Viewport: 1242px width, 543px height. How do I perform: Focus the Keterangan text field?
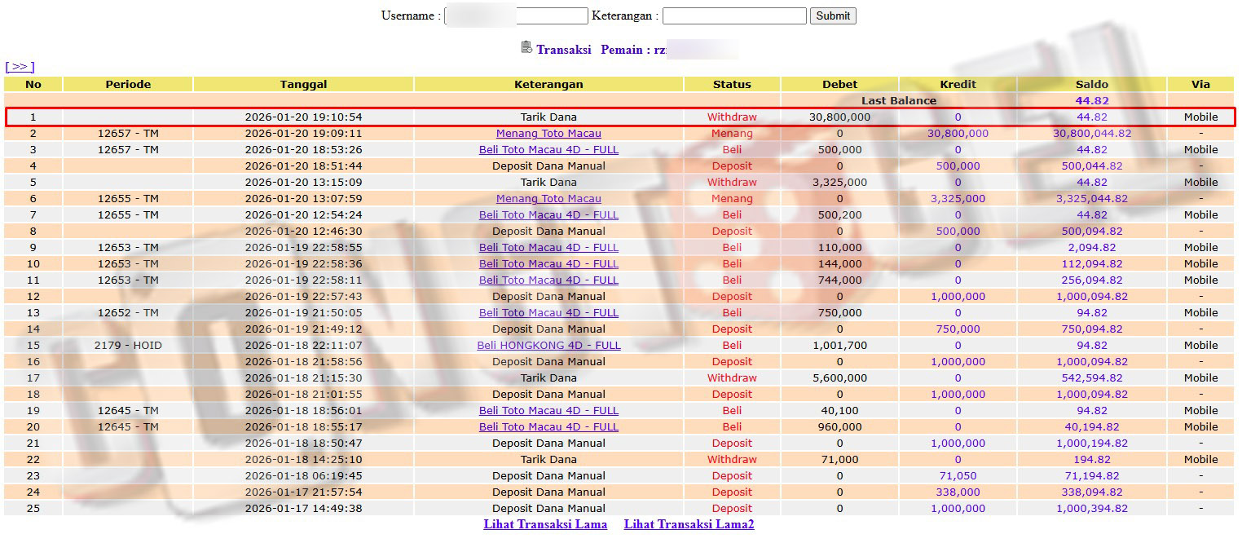[x=734, y=15]
